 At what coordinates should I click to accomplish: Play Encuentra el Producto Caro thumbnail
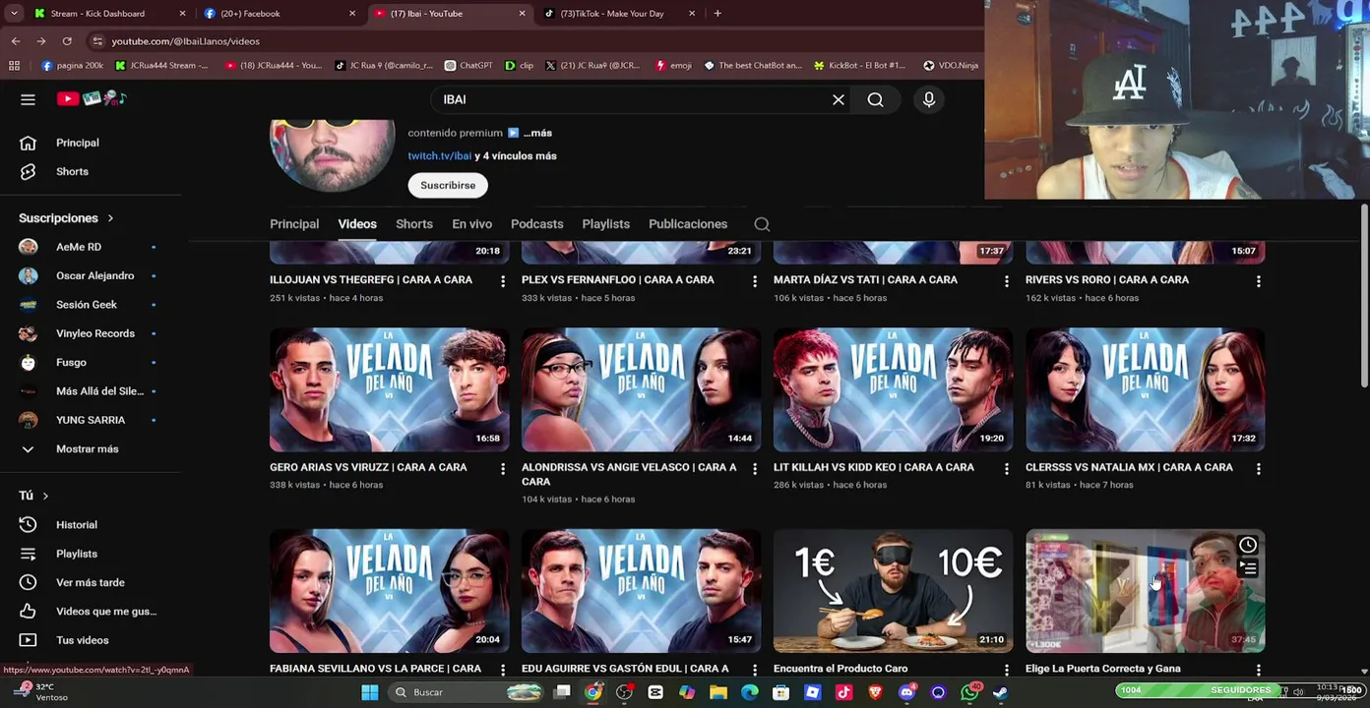893,592
